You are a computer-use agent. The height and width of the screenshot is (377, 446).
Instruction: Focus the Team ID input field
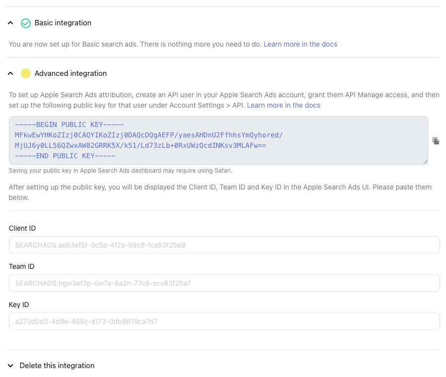click(224, 283)
